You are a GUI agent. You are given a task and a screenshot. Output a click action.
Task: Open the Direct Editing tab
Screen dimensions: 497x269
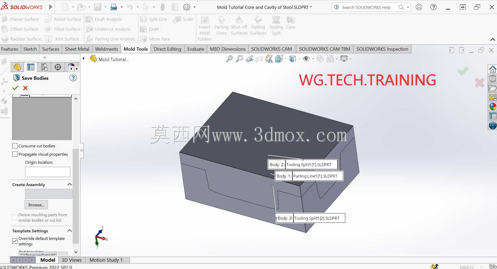168,49
